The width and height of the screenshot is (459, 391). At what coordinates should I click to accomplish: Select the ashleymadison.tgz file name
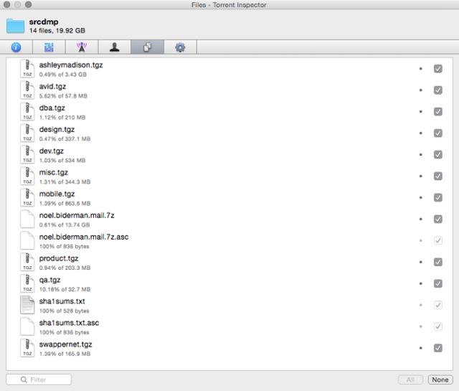point(71,65)
